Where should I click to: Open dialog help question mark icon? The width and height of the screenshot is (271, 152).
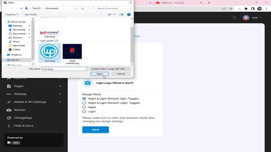pyautogui.click(x=129, y=14)
